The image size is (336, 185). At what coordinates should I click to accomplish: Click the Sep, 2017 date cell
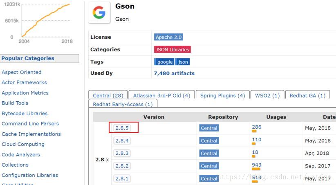coord(318,166)
